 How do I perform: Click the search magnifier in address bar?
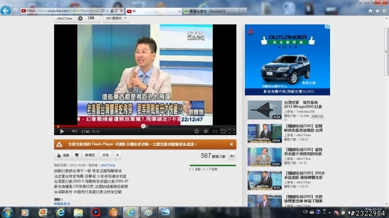pos(103,11)
